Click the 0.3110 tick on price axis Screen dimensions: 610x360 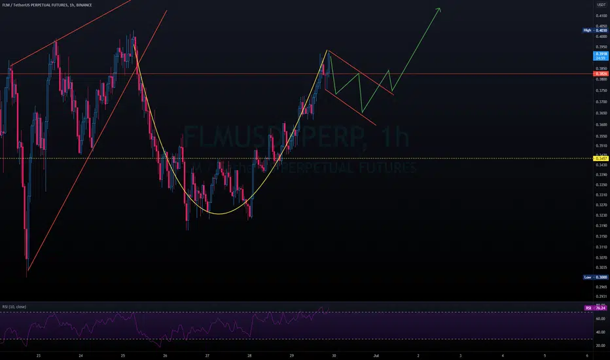click(601, 247)
